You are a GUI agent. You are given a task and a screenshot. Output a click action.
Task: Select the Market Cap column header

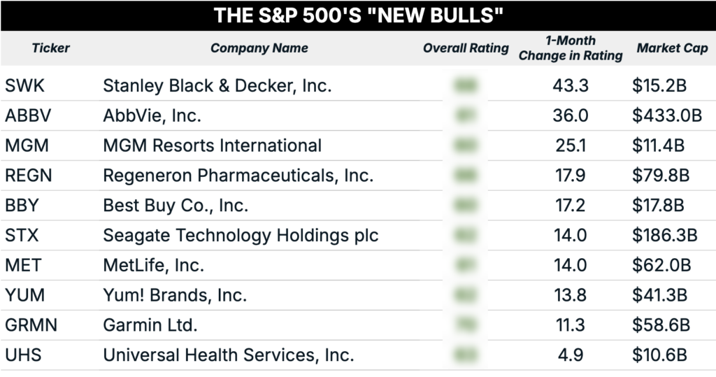point(672,48)
